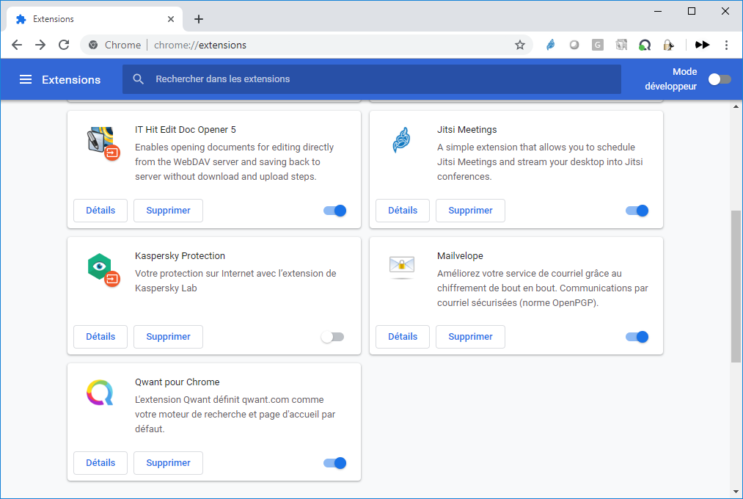Click the extensions search field

pyautogui.click(x=371, y=79)
